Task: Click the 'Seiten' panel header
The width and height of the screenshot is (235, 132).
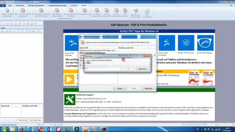Action: coord(22,28)
